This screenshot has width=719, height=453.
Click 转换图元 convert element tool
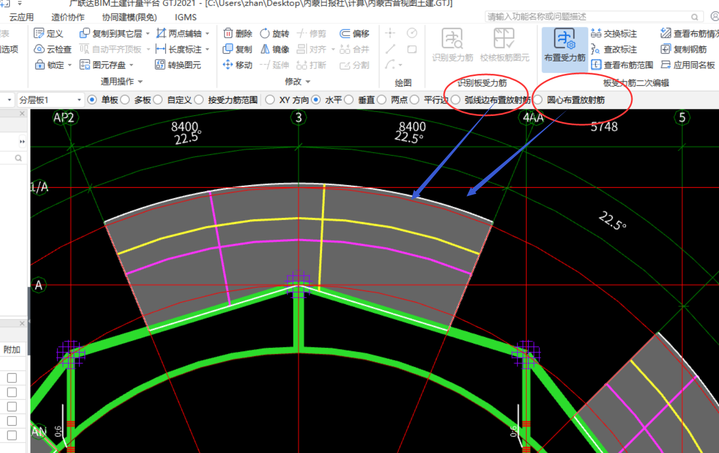coord(178,65)
